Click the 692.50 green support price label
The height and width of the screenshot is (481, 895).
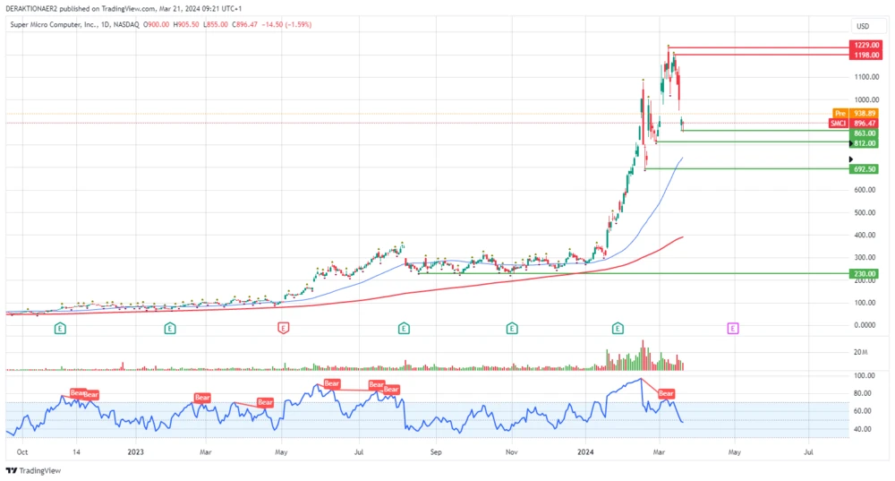coord(865,169)
